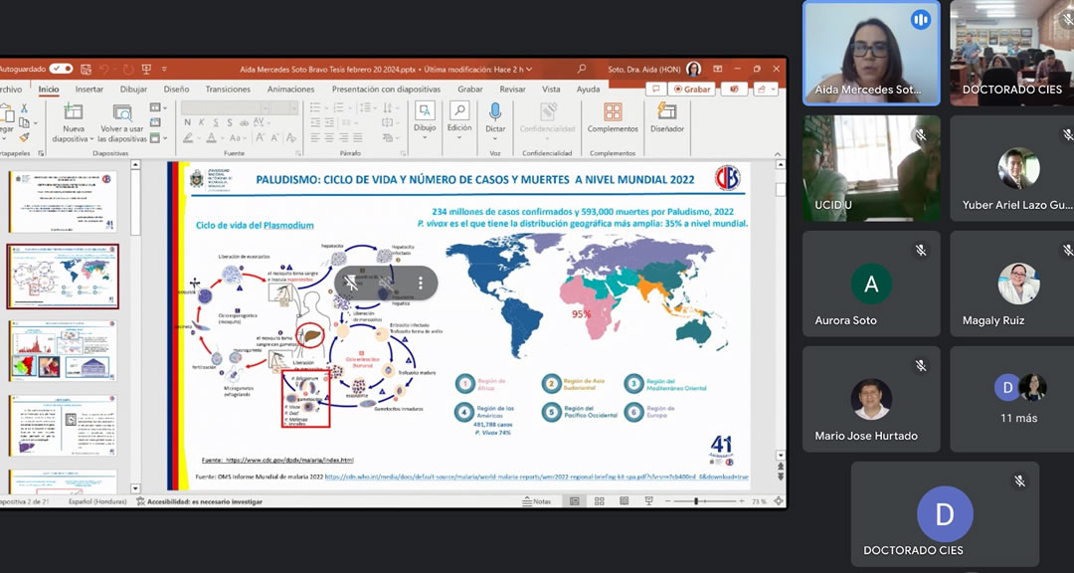The image size is (1074, 573).
Task: Click the Nueva diapositiva icon
Action: (x=74, y=112)
